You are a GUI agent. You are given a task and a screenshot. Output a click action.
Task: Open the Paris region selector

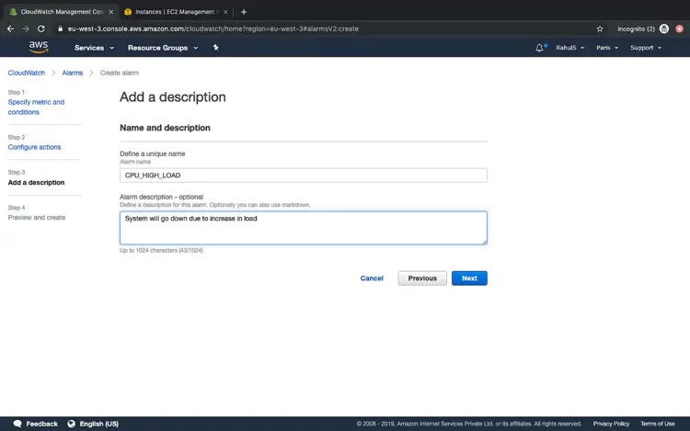tap(606, 48)
